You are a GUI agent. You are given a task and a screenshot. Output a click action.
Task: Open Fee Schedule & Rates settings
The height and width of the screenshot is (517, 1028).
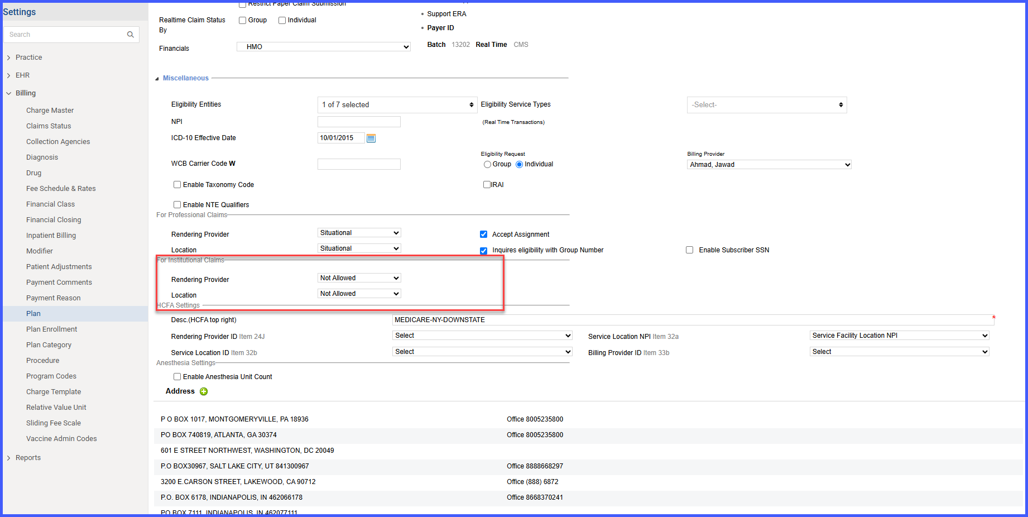61,189
